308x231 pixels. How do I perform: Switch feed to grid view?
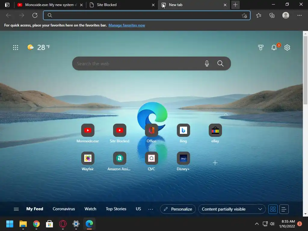pos(273,209)
